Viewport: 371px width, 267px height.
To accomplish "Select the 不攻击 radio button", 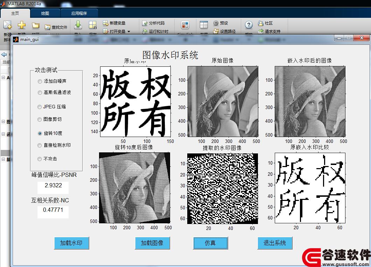I will [x=40, y=159].
